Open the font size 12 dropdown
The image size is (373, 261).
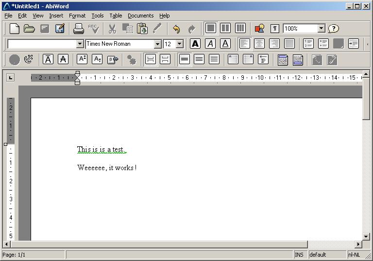pos(179,44)
